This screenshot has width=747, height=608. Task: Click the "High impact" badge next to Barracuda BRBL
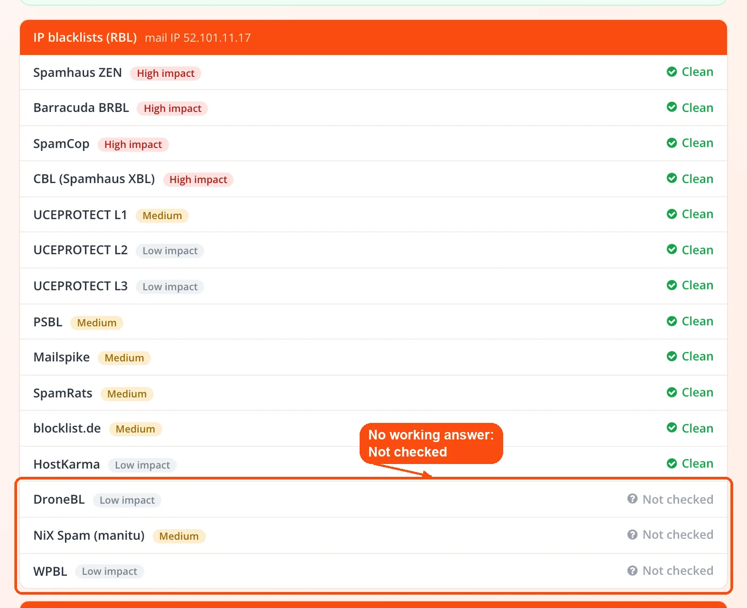click(x=172, y=108)
